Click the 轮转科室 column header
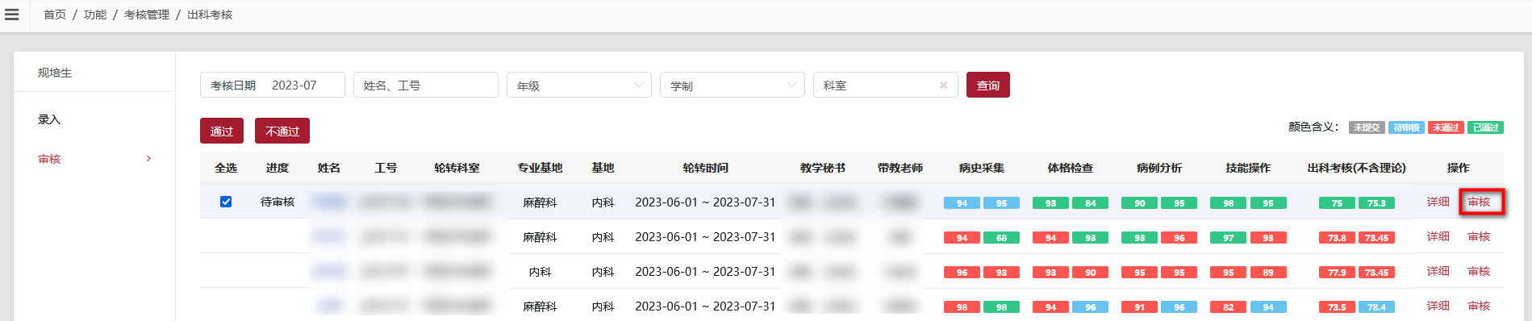The image size is (1532, 321). pyautogui.click(x=457, y=168)
